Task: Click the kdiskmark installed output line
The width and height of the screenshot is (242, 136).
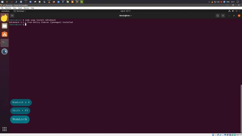Action: tap(41, 22)
